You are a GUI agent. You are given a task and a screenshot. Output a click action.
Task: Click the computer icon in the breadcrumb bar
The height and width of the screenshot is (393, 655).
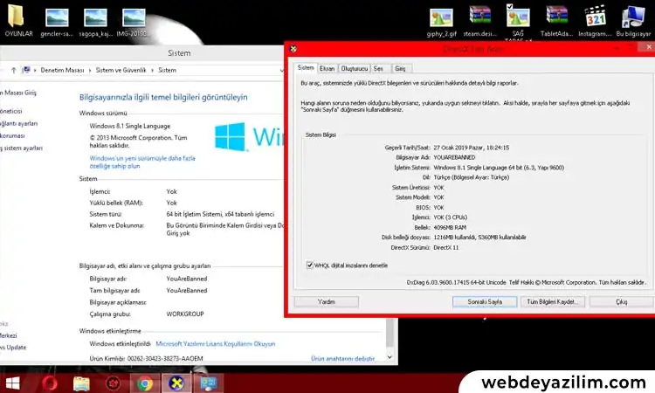(26, 70)
